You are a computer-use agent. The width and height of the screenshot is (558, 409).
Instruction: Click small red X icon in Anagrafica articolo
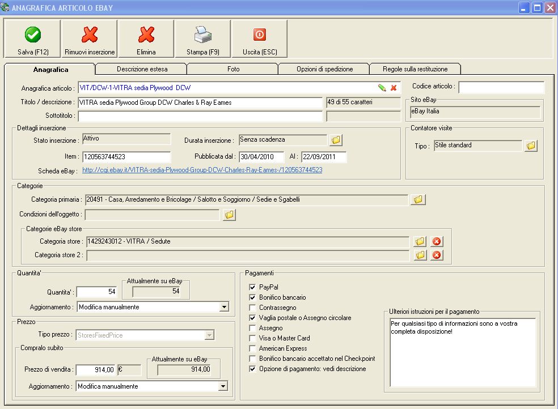[394, 88]
